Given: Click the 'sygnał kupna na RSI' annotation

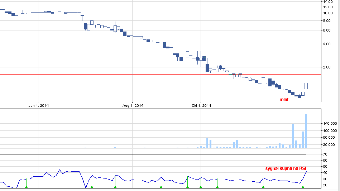Looking at the screenshot, I should (x=286, y=168).
